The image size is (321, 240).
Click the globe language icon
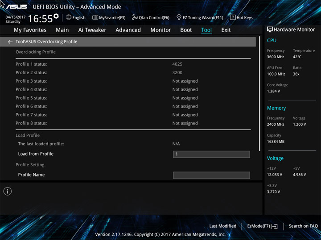[x=69, y=17]
